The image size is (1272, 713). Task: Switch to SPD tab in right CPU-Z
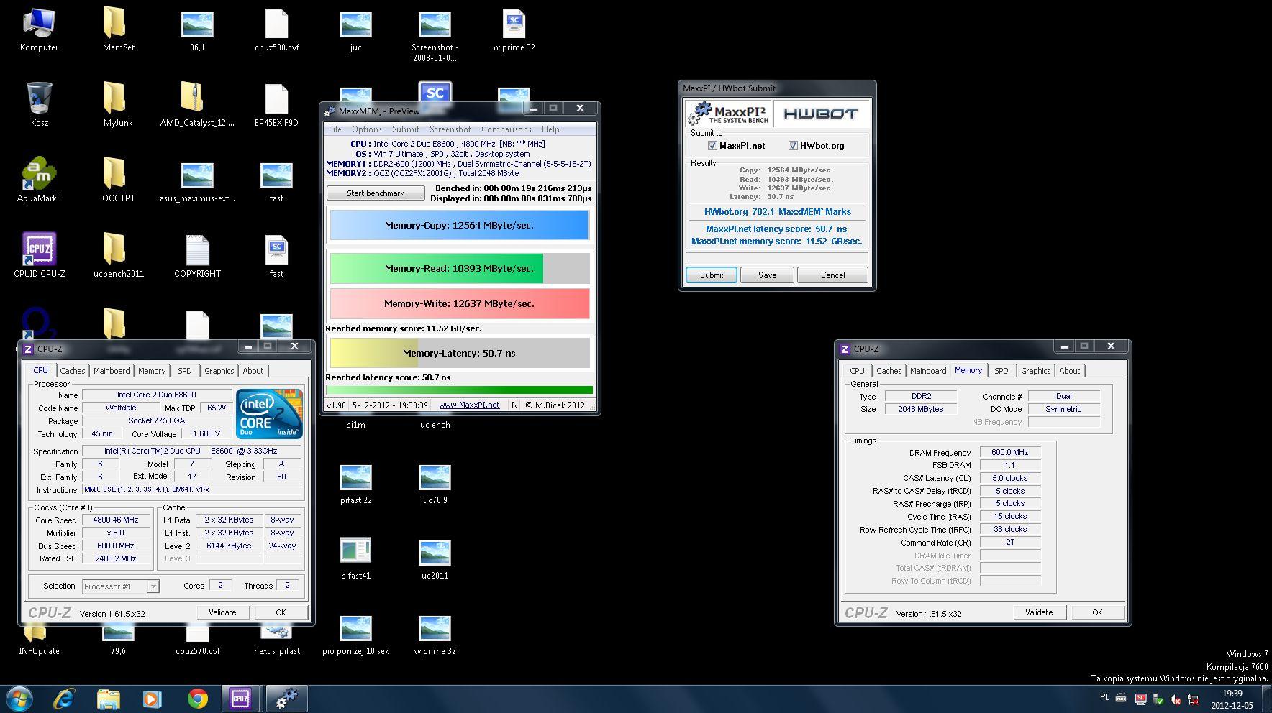click(x=1001, y=371)
